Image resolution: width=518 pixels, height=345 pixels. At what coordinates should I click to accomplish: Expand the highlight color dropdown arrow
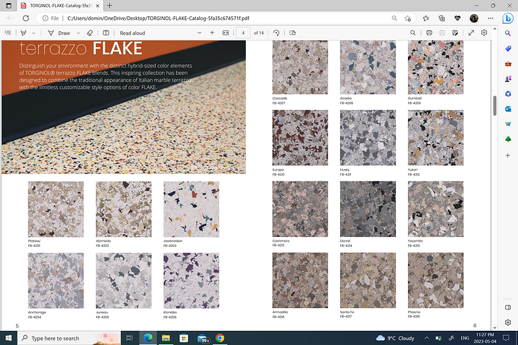pyautogui.click(x=34, y=33)
